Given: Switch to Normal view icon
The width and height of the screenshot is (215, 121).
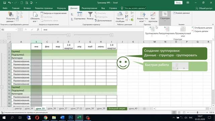Looking at the screenshot, I should pos(174,112).
